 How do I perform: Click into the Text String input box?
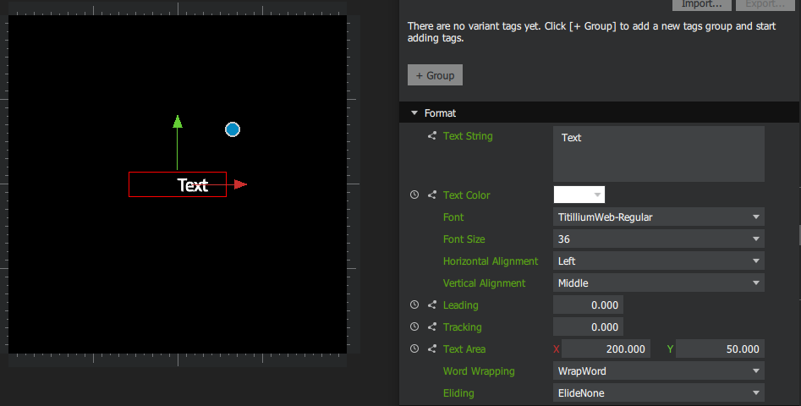pyautogui.click(x=658, y=154)
